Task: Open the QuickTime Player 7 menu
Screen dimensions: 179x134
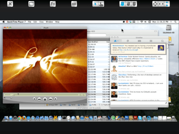Action: [16, 22]
